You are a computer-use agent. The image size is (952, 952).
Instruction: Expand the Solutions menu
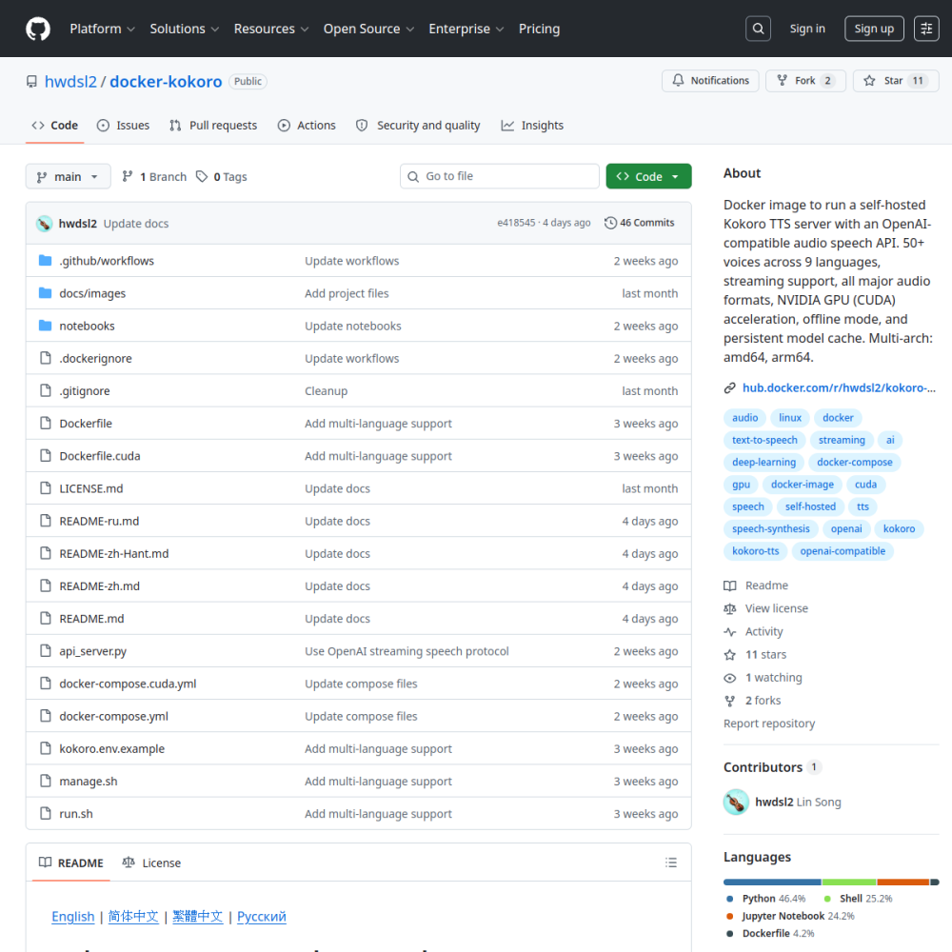pyautogui.click(x=184, y=29)
